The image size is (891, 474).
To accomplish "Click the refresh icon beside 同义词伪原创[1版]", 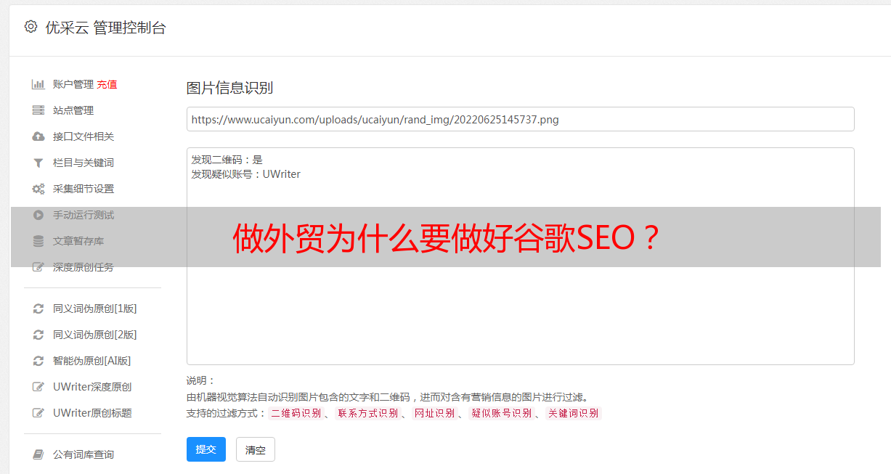I will [38, 308].
